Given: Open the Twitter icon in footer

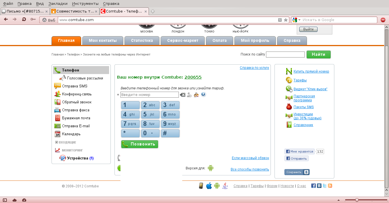Looking at the screenshot, I should pyautogui.click(x=325, y=186).
